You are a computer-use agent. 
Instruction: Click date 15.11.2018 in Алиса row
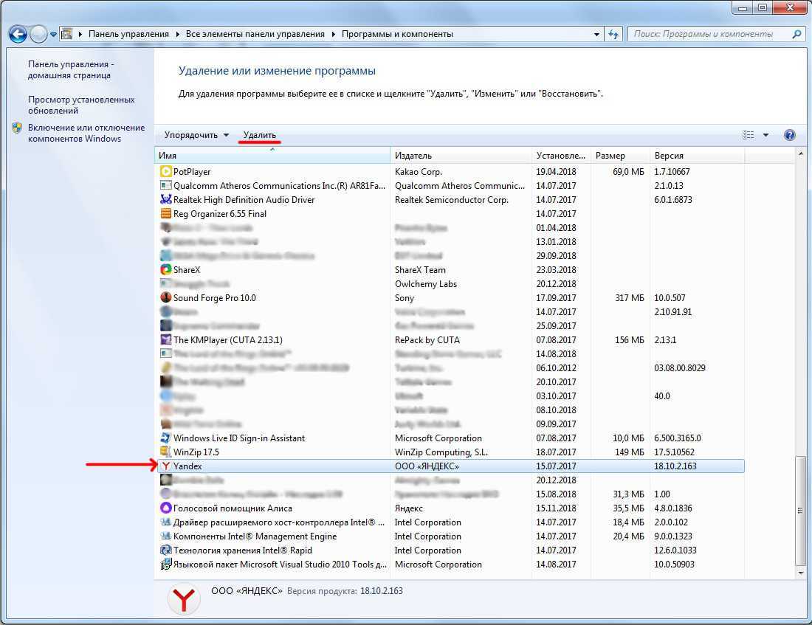pyautogui.click(x=556, y=508)
